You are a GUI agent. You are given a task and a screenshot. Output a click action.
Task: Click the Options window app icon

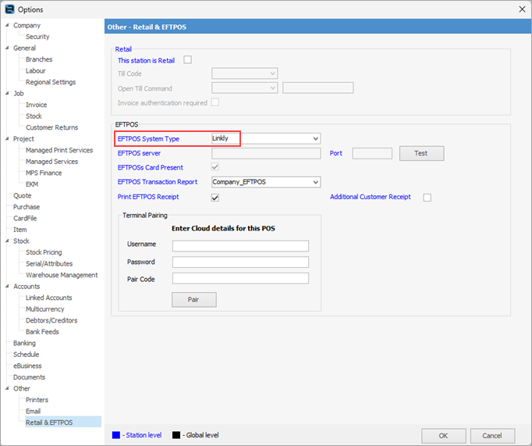(x=9, y=9)
